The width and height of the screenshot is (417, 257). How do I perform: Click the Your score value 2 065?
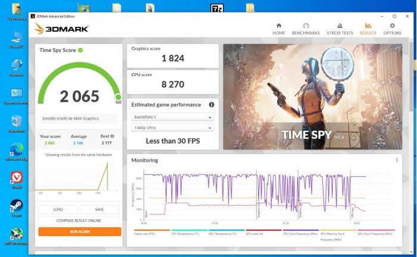[49, 143]
